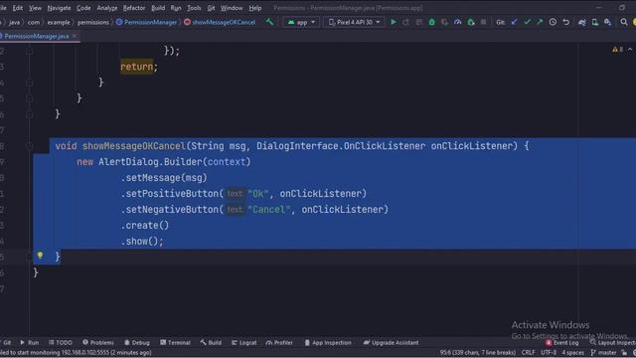Open the Problems tool window
Viewport: 636px width, 358px height.
tap(98, 342)
